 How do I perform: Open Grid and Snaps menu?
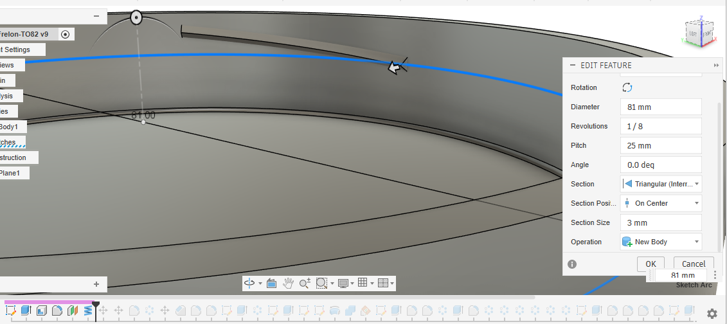tap(364, 283)
